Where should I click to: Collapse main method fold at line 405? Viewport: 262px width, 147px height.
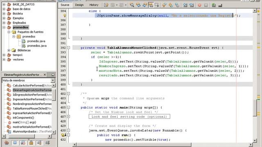tap(68, 107)
